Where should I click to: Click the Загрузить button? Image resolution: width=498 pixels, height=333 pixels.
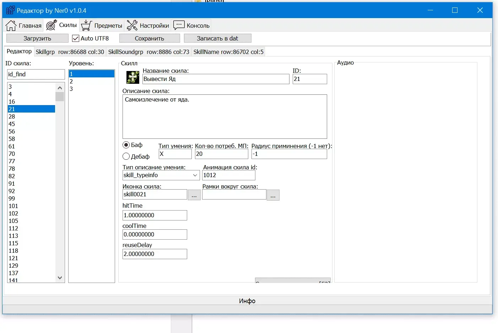tap(37, 38)
